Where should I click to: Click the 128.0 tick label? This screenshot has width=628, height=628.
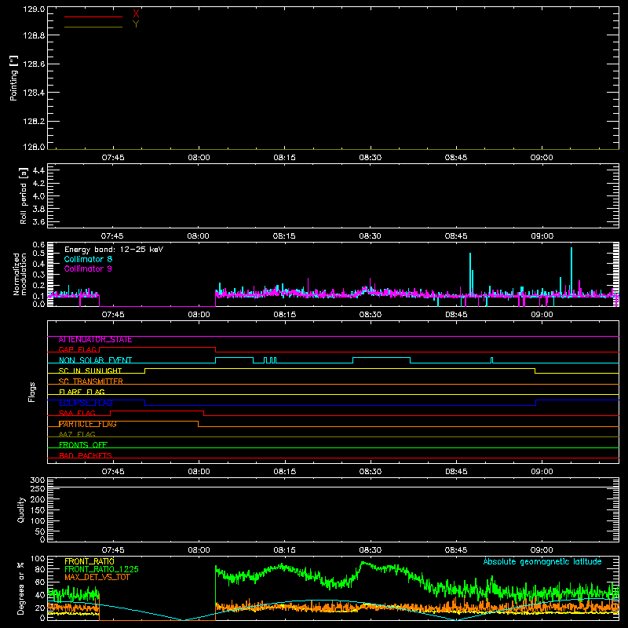pyautogui.click(x=34, y=147)
